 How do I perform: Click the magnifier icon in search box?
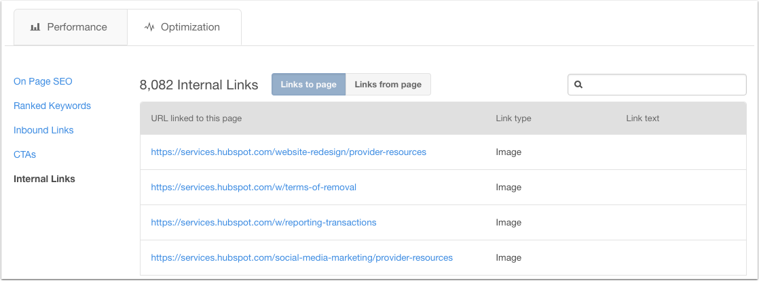pyautogui.click(x=578, y=85)
